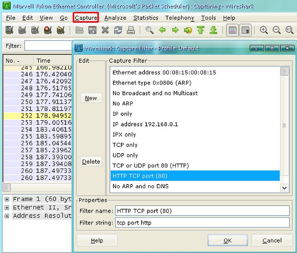This screenshot has width=297, height=253.
Task: Go forward in packet history arrow
Action: click(x=175, y=30)
